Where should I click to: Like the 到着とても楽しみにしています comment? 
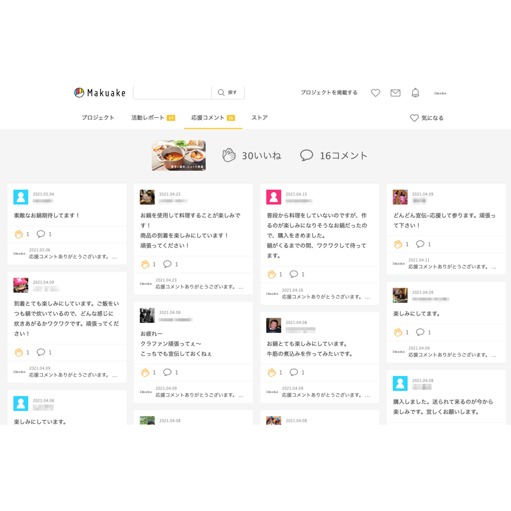pyautogui.click(x=19, y=352)
